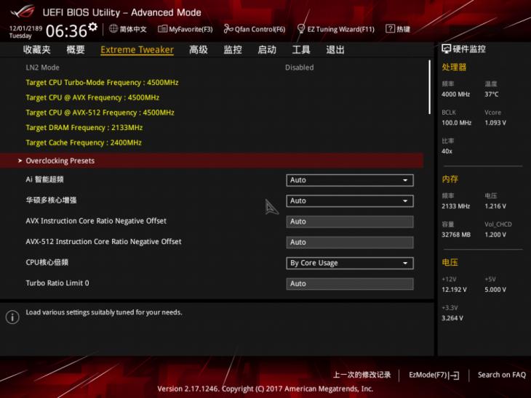The height and width of the screenshot is (398, 531).
Task: Click the EzMode exit arrow icon
Action: pos(455,375)
